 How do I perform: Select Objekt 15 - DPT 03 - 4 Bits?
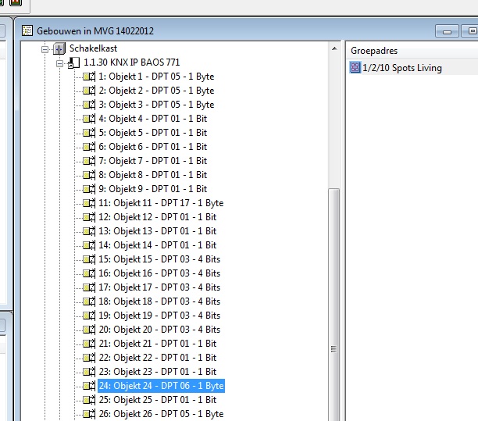tap(159, 259)
